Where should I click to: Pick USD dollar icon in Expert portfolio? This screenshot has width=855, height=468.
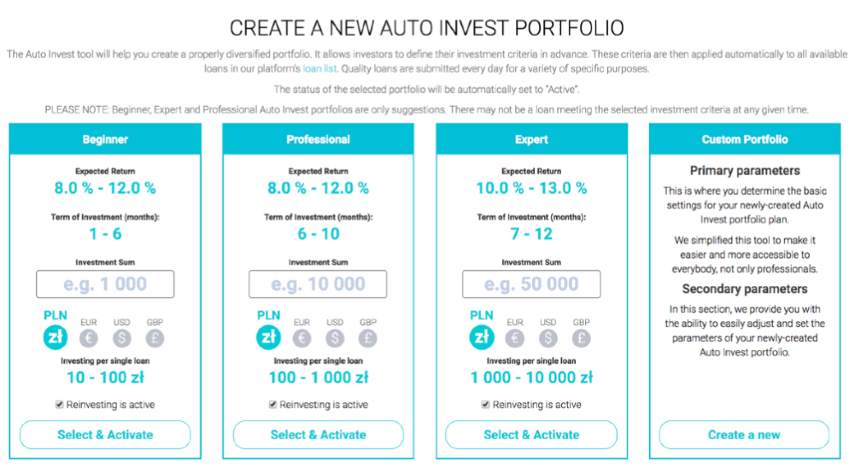pyautogui.click(x=548, y=338)
